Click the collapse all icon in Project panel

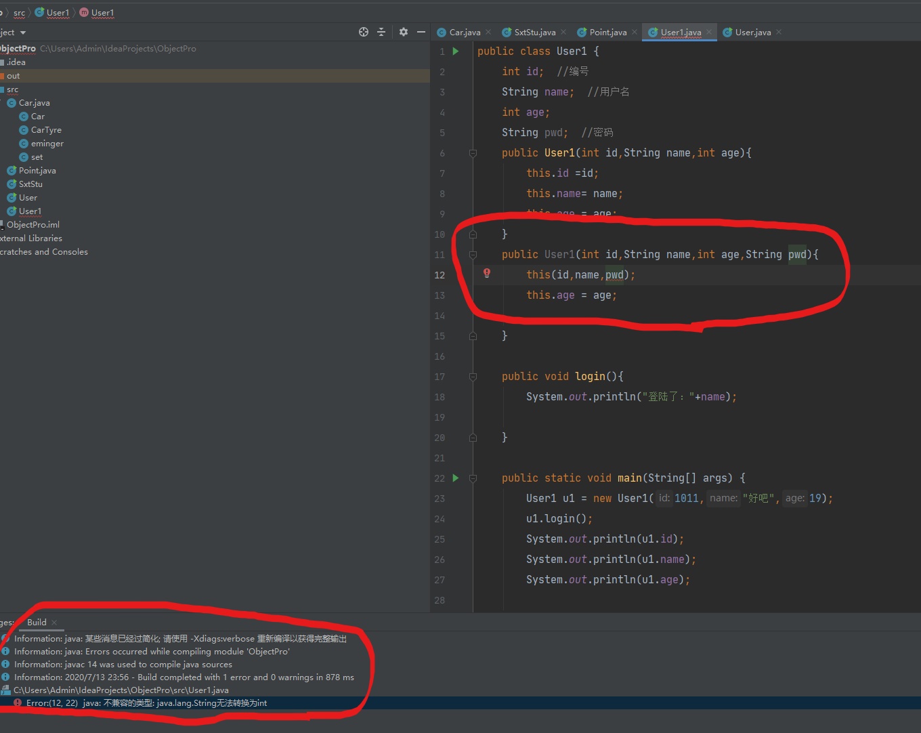pyautogui.click(x=381, y=32)
